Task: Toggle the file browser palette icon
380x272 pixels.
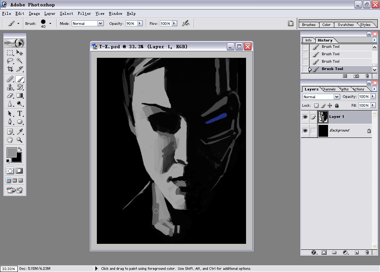Action: click(x=290, y=23)
